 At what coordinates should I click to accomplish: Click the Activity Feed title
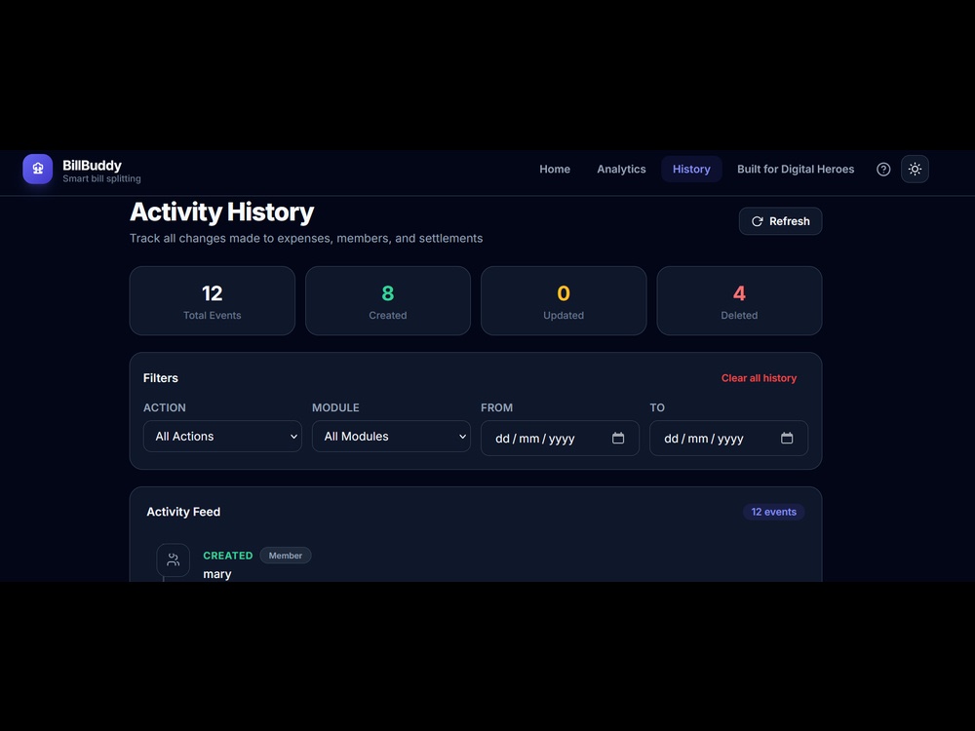coord(183,512)
